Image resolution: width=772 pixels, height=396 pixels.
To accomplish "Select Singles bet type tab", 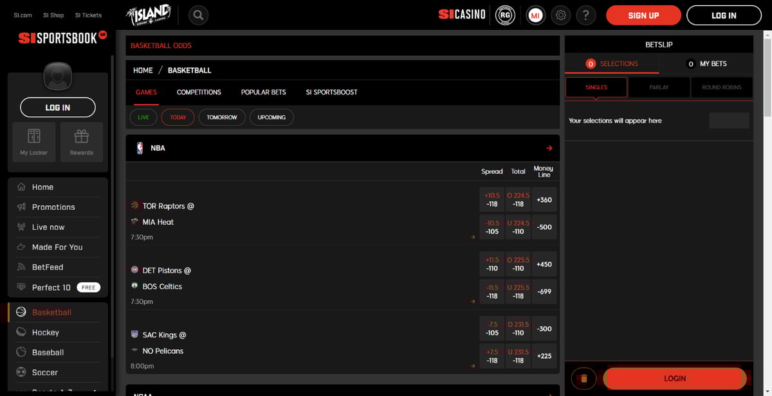I will pyautogui.click(x=596, y=87).
